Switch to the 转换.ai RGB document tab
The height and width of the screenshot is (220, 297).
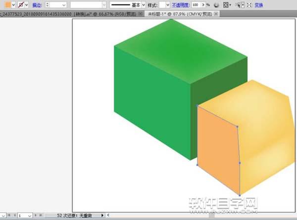tap(68, 14)
